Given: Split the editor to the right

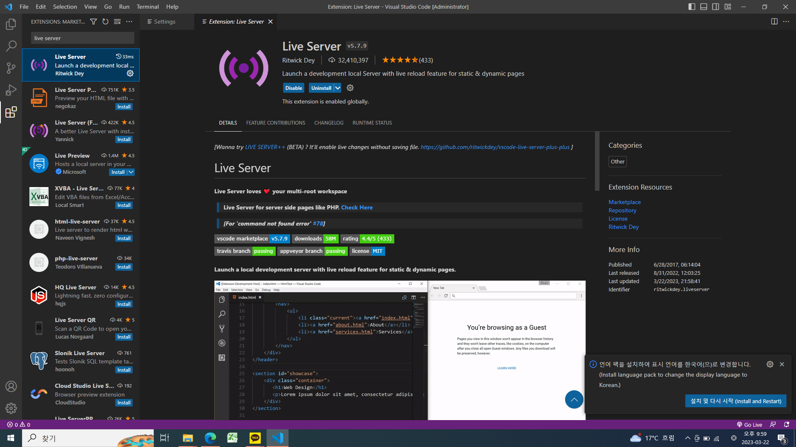Looking at the screenshot, I should pyautogui.click(x=774, y=22).
